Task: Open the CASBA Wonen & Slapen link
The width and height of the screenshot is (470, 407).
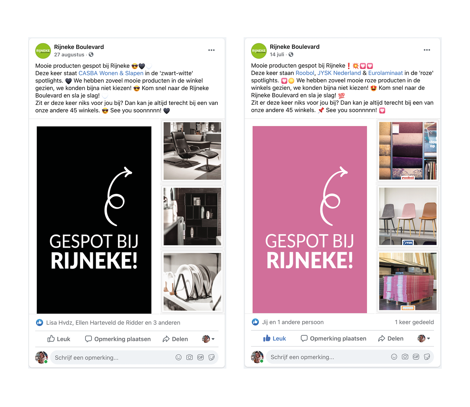Action: tap(111, 73)
